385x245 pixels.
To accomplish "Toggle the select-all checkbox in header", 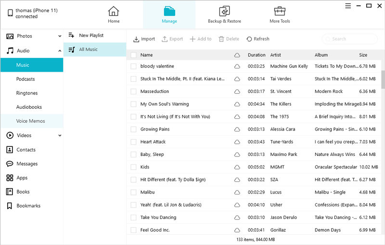I will pos(134,55).
